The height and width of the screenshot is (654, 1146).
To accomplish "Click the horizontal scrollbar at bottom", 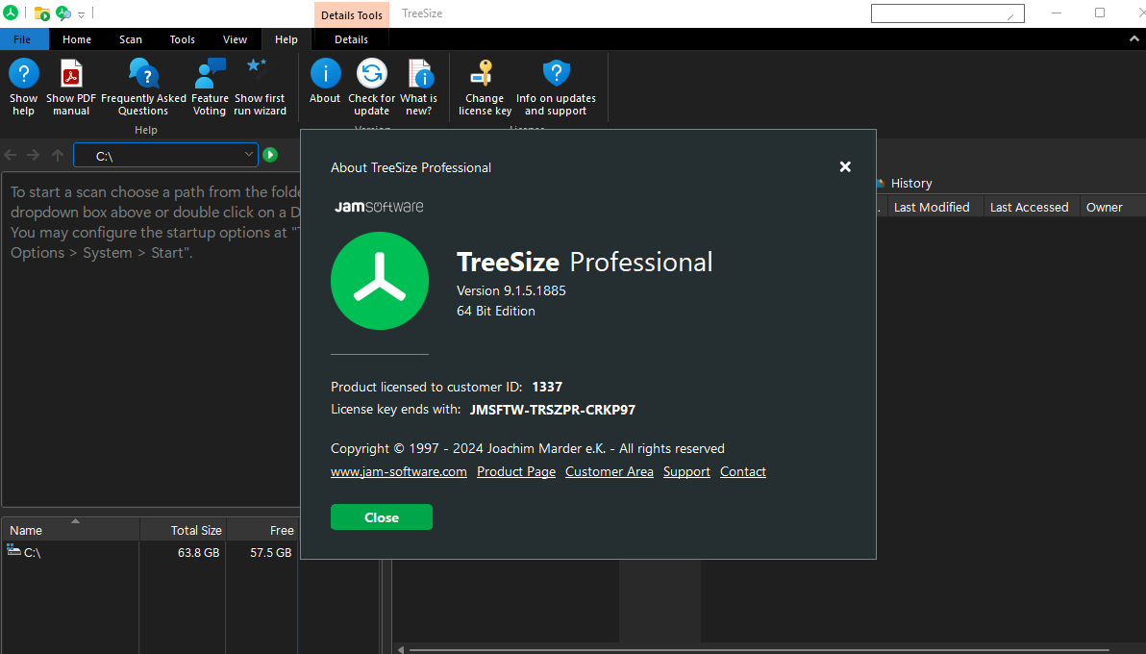I will click(x=760, y=649).
